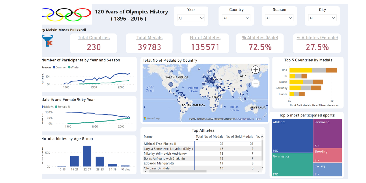Select the Athletics tile in the sports treemap
366x183 pixels.
(x=292, y=134)
